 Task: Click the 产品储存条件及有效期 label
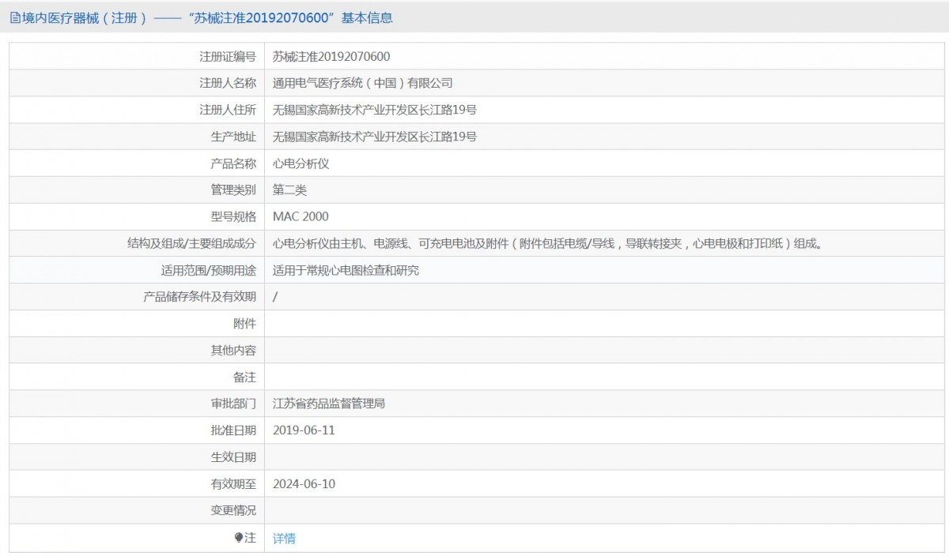(x=199, y=297)
